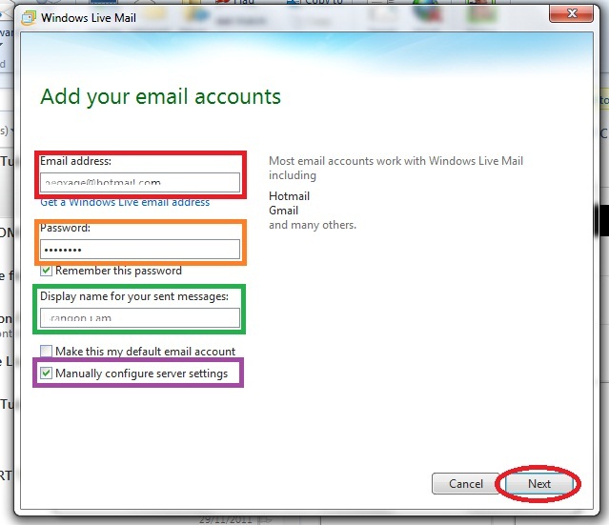Click the Next button
This screenshot has width=609, height=525.
pyautogui.click(x=539, y=483)
